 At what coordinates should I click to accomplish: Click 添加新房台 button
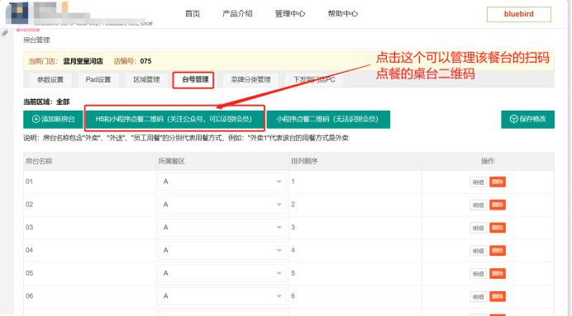[53, 120]
